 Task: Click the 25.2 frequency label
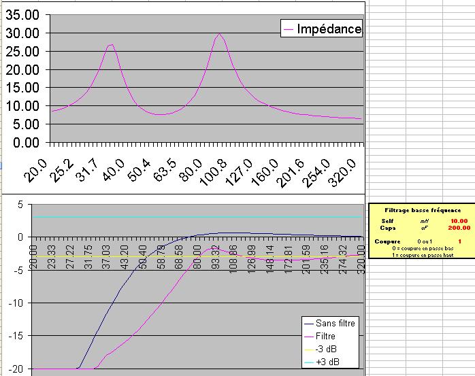tap(62, 170)
